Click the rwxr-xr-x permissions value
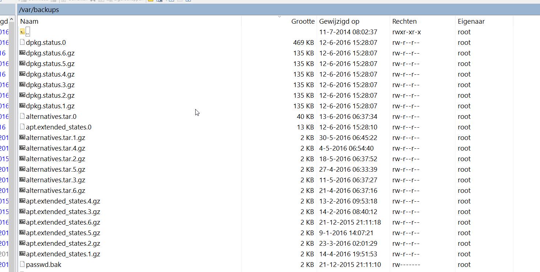Viewport: 540px width, 272px height. 407,32
